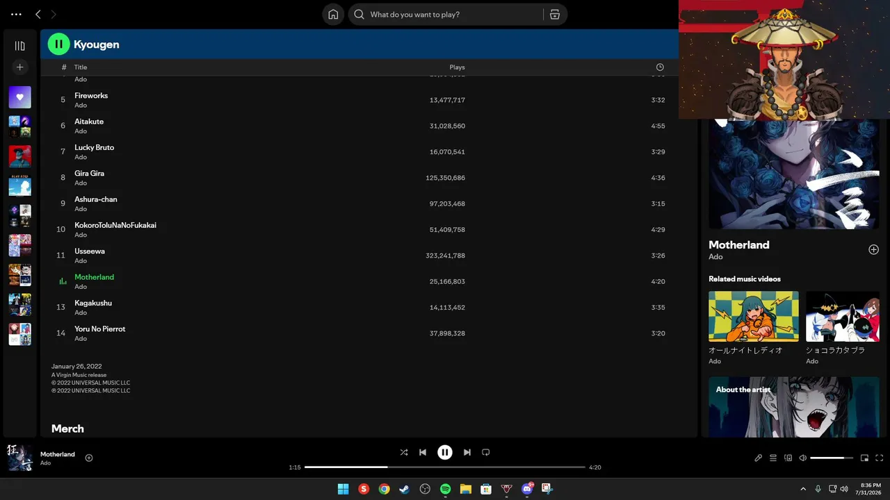Click the duration clock column icon
The image size is (890, 500).
[x=660, y=67]
